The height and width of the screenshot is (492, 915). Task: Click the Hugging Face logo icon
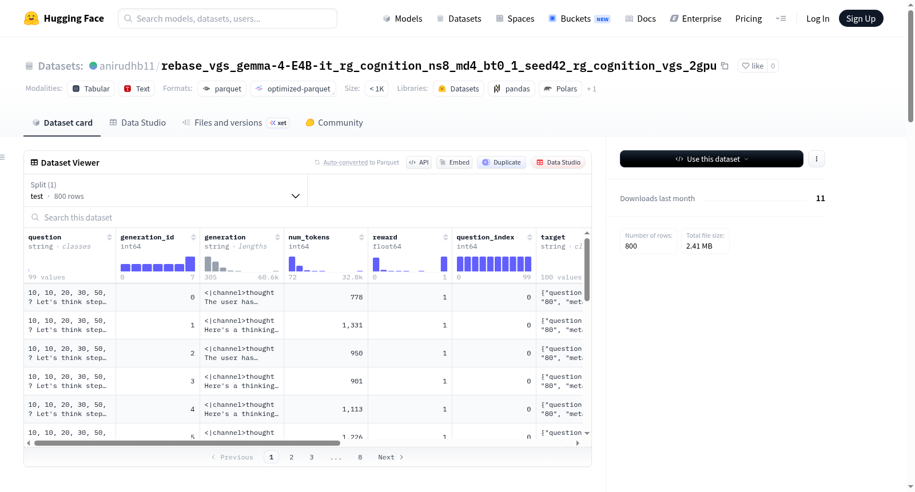(x=31, y=18)
